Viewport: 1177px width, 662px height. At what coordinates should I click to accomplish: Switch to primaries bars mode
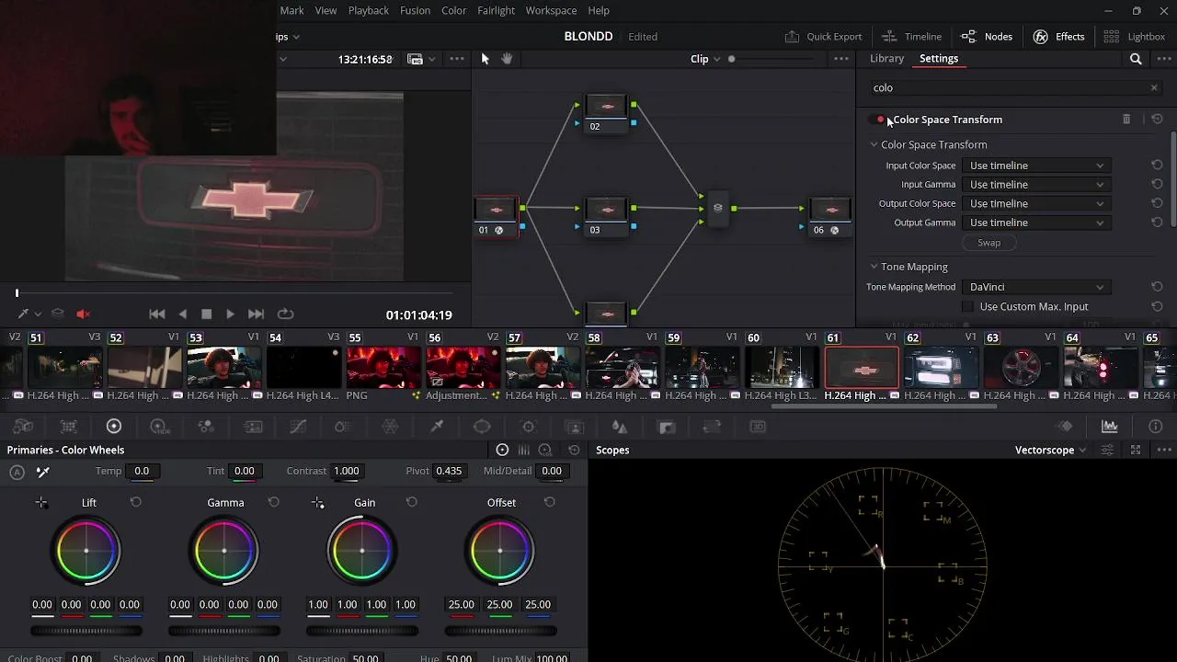coord(524,451)
